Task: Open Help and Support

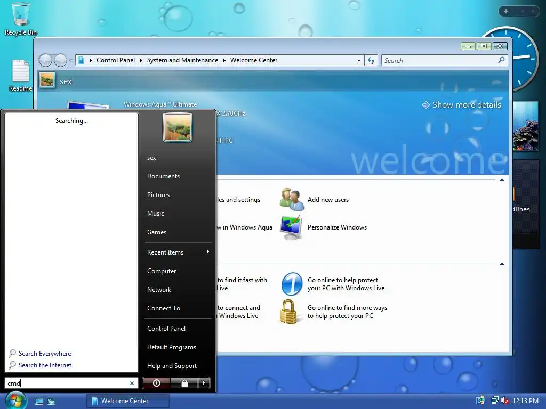Action: [x=172, y=366]
